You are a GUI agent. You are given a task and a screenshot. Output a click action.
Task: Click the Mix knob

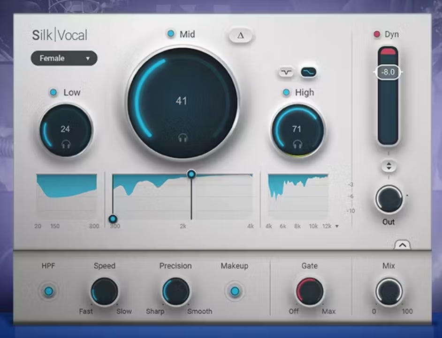(x=389, y=292)
